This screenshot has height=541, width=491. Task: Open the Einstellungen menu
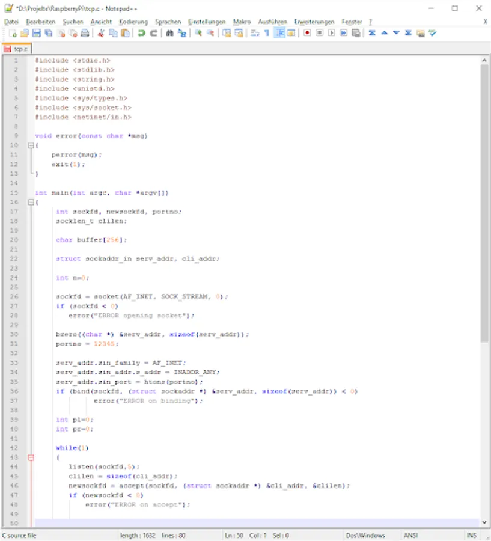(207, 22)
